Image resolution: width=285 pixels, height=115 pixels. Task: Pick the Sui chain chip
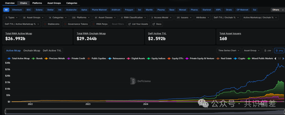click(254, 10)
